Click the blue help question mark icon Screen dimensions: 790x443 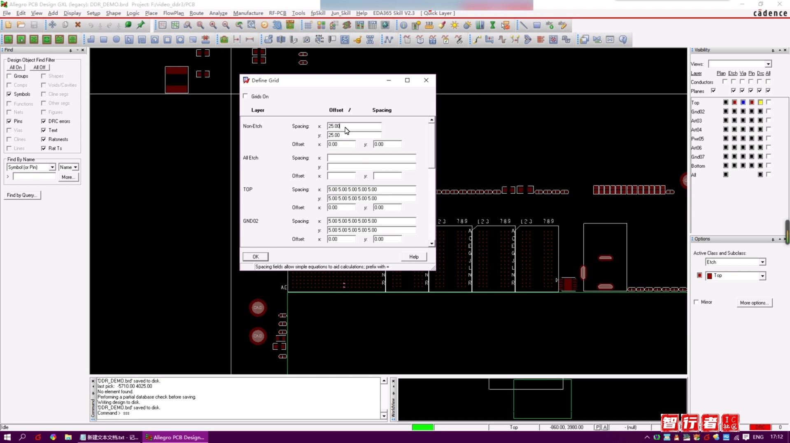(623, 39)
